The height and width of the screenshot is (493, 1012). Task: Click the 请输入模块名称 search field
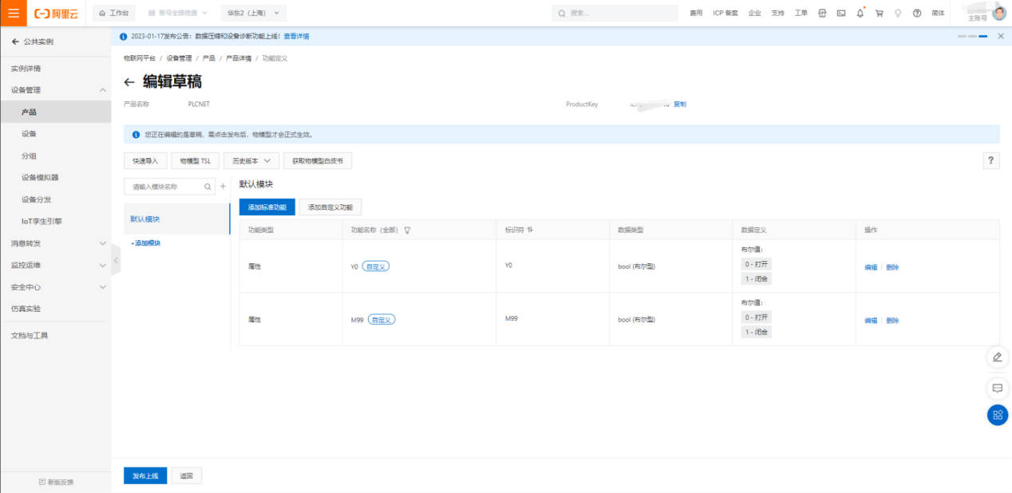166,187
